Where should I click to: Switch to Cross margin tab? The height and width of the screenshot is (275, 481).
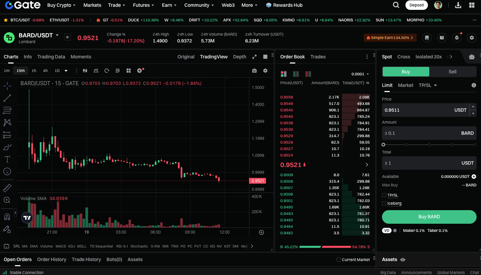pyautogui.click(x=404, y=57)
